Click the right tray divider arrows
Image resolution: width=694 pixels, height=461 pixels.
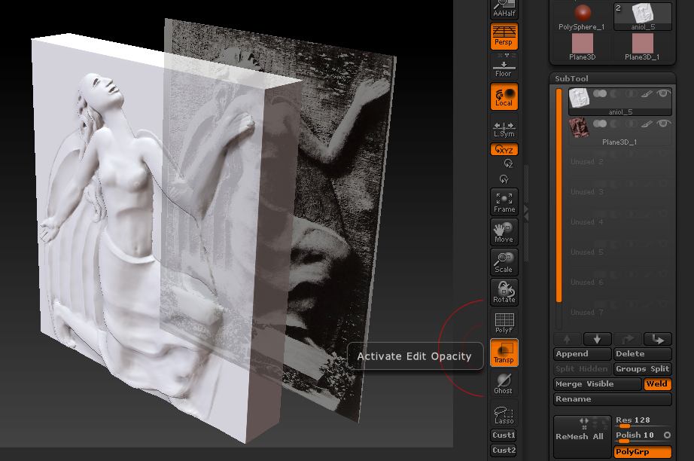click(526, 213)
